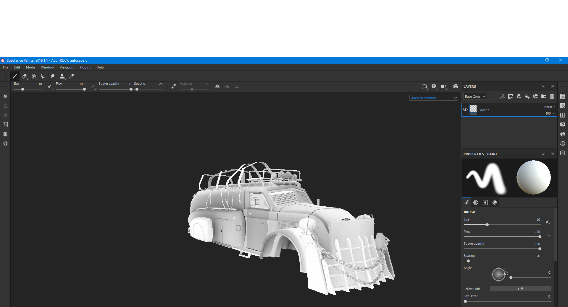Select the Polygon Fill tool
The image size is (568, 307).
tap(43, 76)
